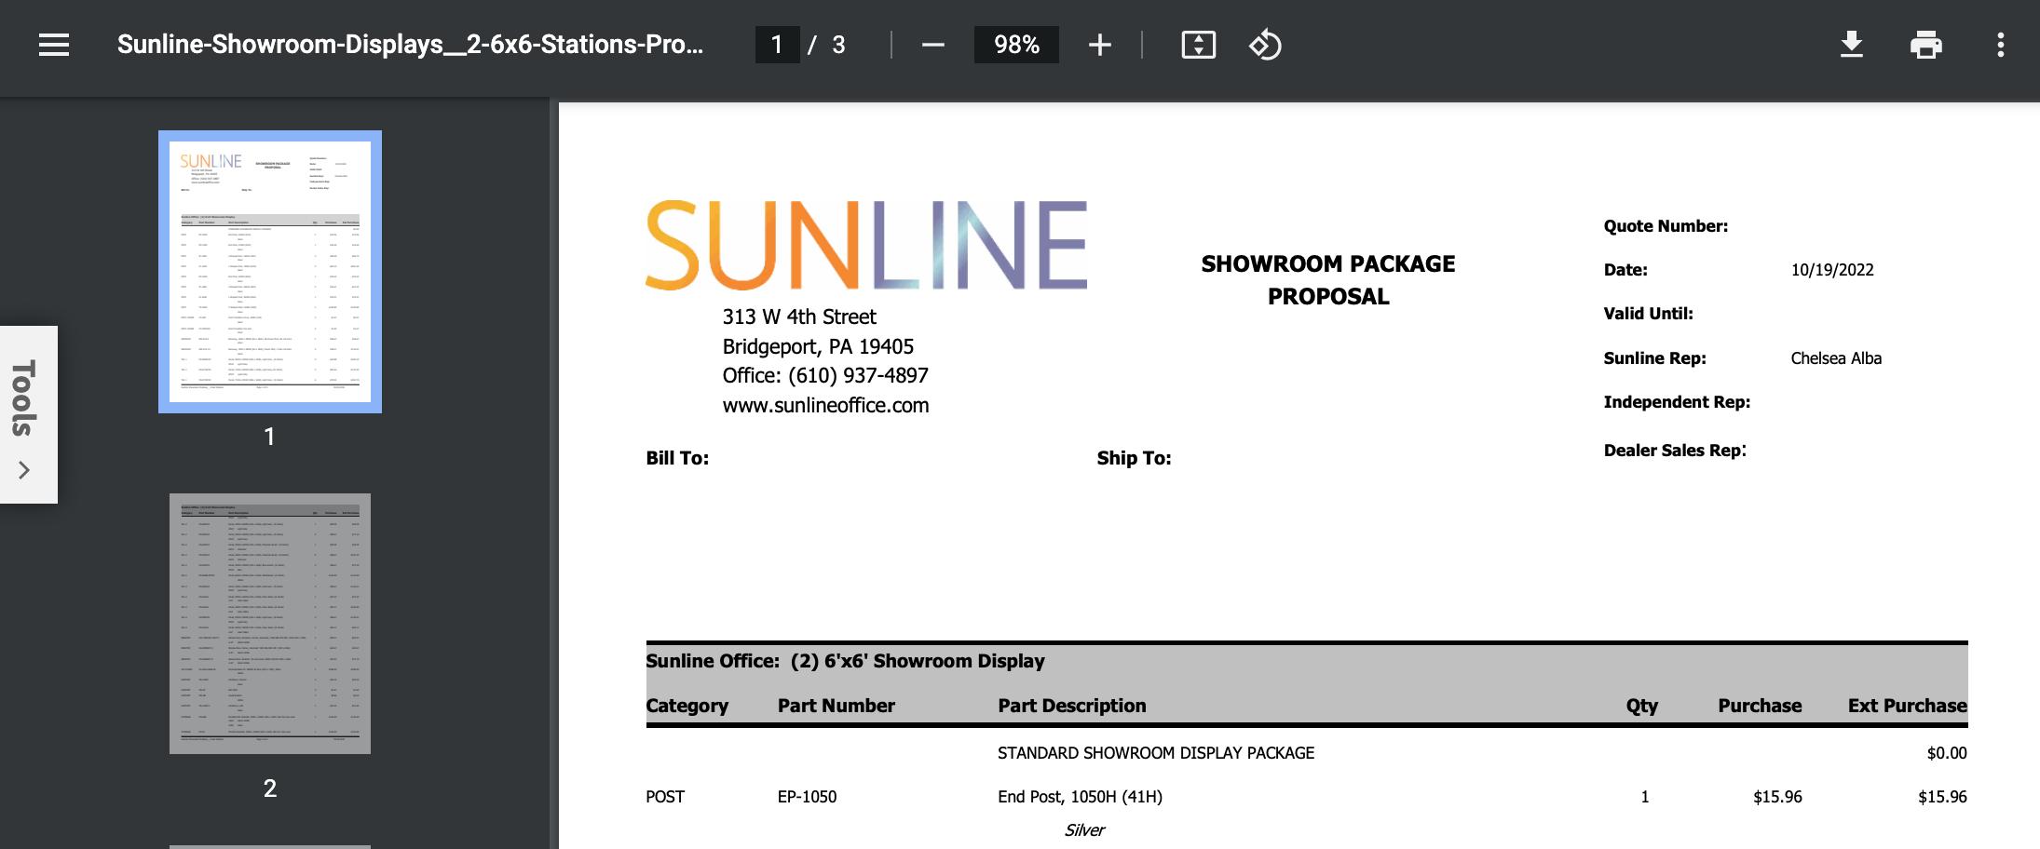Rotate the document counterclockwise
The image size is (2040, 849).
[1265, 45]
